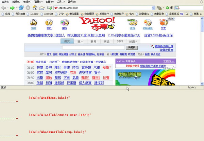204x141 pixels.
Task: Go forward with the green Forward arrow
Action: (x=12, y=8)
